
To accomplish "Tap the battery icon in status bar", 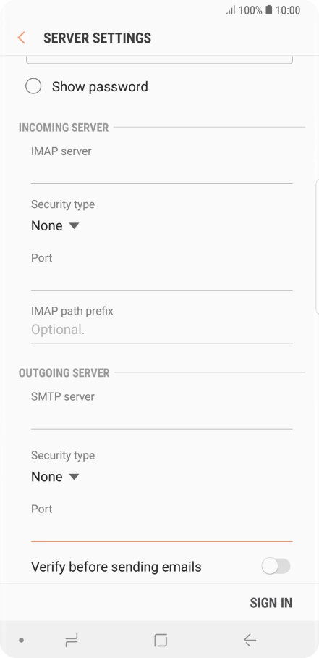I will click(268, 10).
